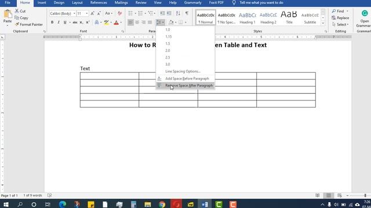Open numbering list dropdown
The image size is (371, 208).
(x=145, y=13)
